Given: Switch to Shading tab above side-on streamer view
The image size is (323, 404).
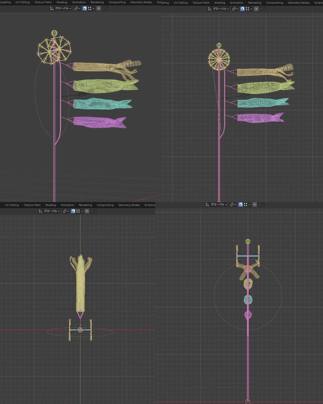Looking at the screenshot, I should click(x=220, y=3).
